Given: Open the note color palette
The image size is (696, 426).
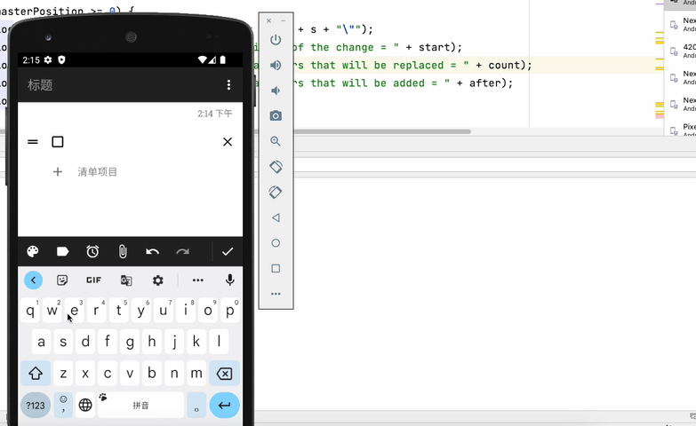Looking at the screenshot, I should pos(33,252).
